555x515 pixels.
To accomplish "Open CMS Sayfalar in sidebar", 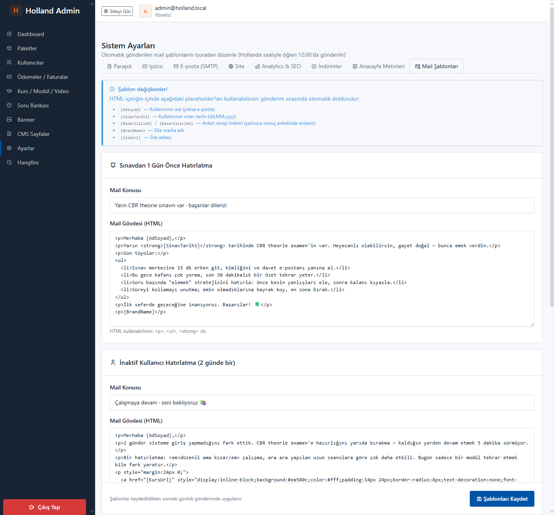I will pos(48,134).
